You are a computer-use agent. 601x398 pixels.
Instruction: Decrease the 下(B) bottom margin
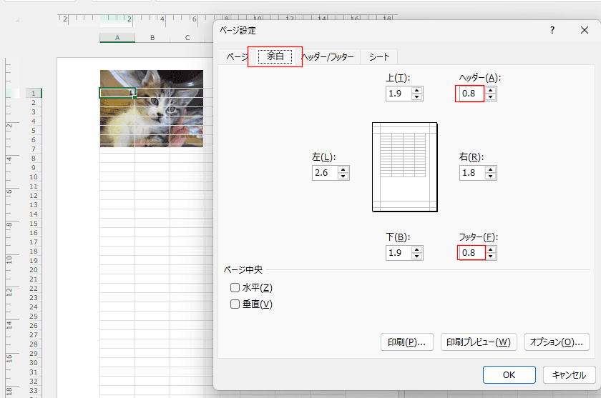[x=416, y=257]
